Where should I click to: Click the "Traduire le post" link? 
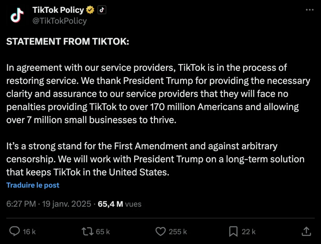33,185
